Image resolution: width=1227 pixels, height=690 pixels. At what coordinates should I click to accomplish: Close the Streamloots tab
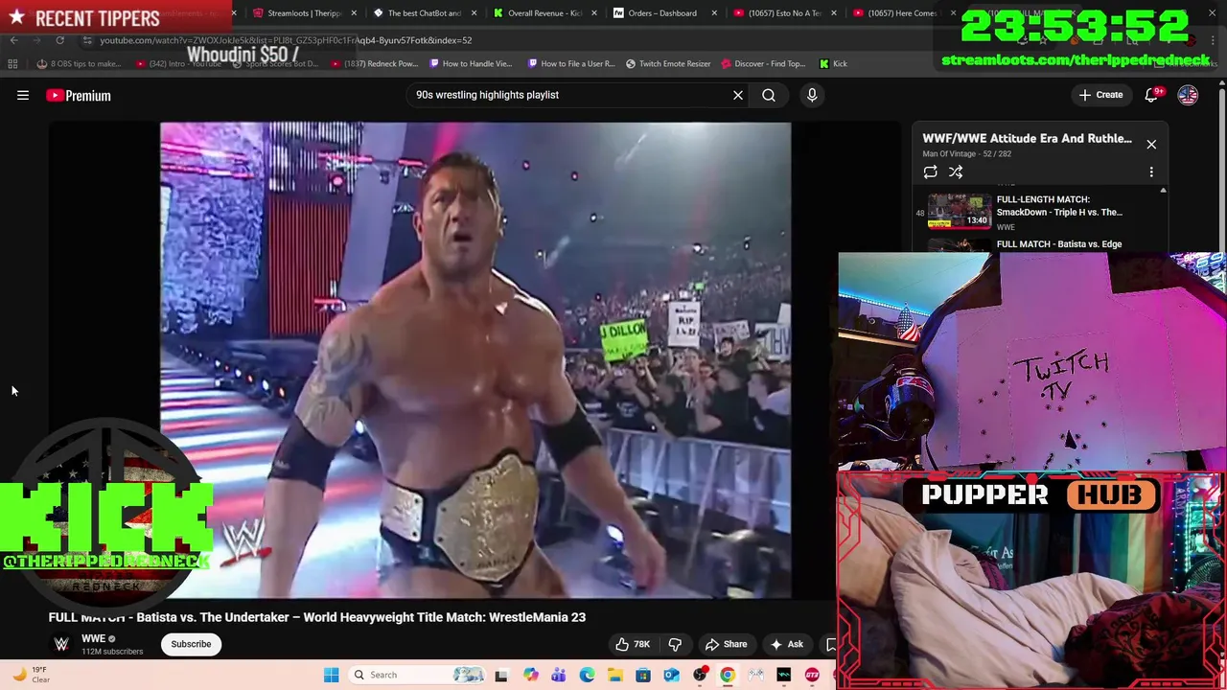point(355,13)
